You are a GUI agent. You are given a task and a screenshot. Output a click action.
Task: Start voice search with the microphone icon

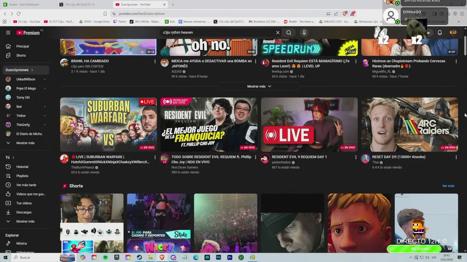[304, 32]
